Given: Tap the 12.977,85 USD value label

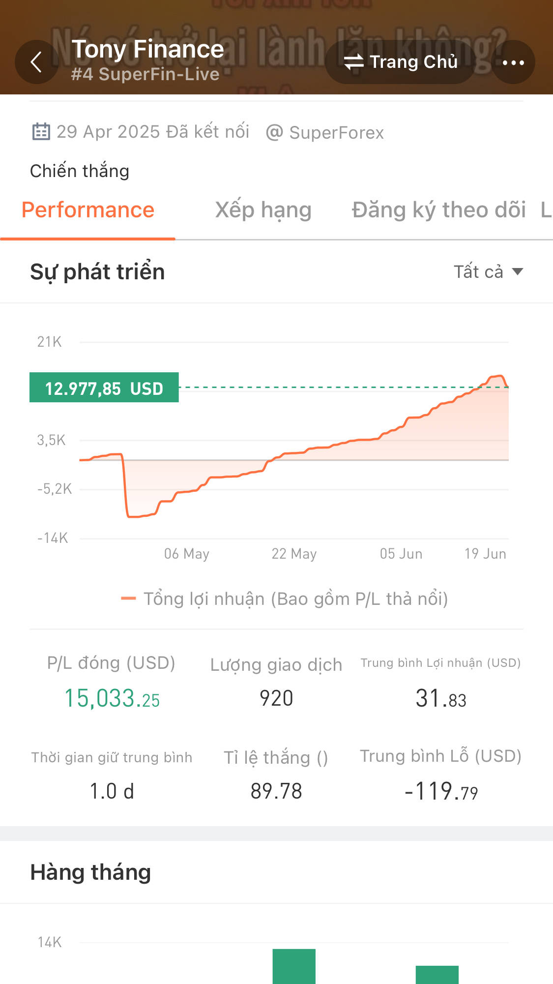Looking at the screenshot, I should [104, 388].
